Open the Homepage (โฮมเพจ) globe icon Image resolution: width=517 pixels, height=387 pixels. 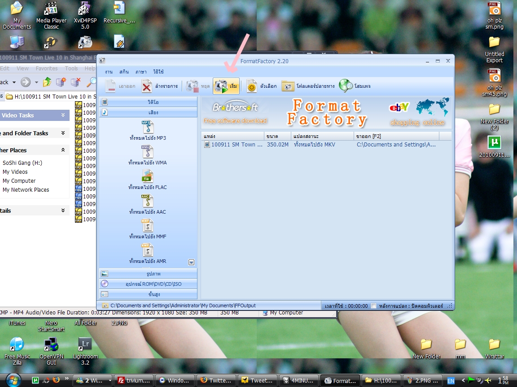click(x=346, y=86)
